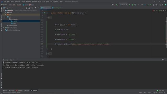This screenshot has height=94, width=167.
Task: Open the TODO tool window button
Action: point(11,91)
